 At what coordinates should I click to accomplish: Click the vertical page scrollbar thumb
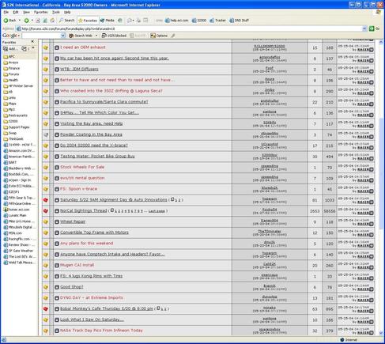point(381,173)
